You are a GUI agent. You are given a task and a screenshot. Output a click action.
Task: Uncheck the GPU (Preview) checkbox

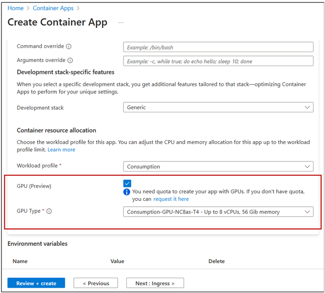pos(127,183)
